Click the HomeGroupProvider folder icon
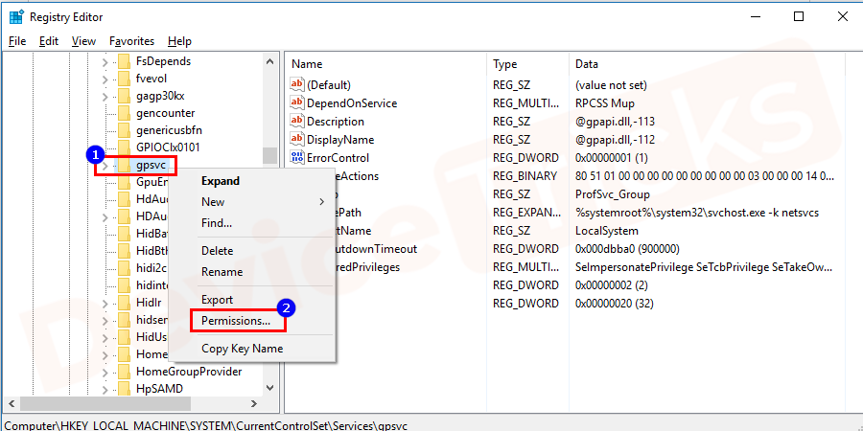 (x=125, y=372)
